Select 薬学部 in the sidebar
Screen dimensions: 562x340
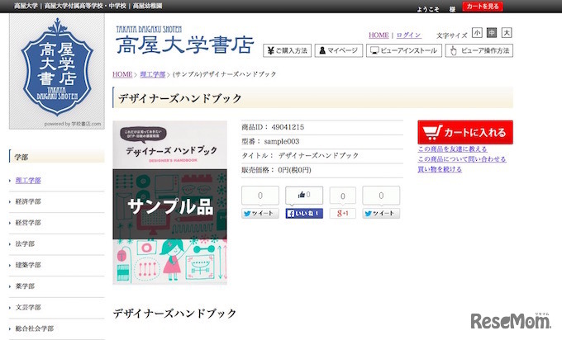tap(25, 286)
